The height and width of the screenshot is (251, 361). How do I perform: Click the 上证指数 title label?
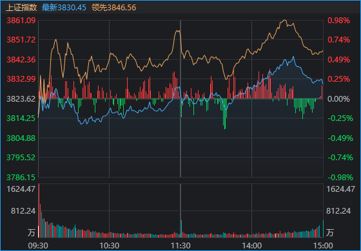pyautogui.click(x=21, y=8)
